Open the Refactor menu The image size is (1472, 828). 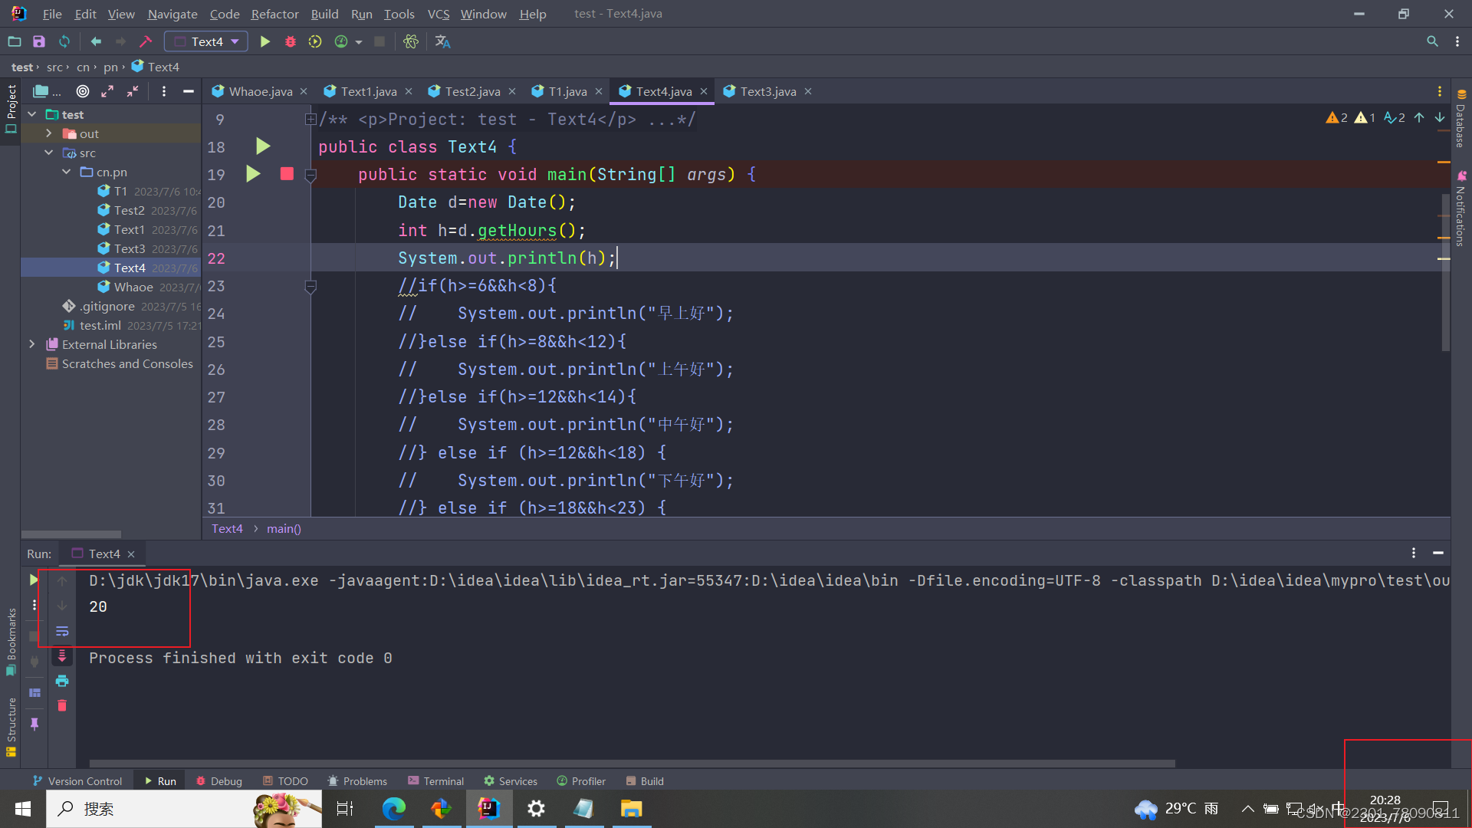click(274, 14)
